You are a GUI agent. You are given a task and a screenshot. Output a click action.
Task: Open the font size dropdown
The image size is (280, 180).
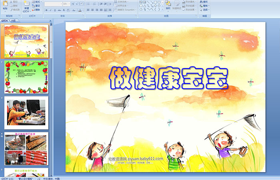click(69, 4)
